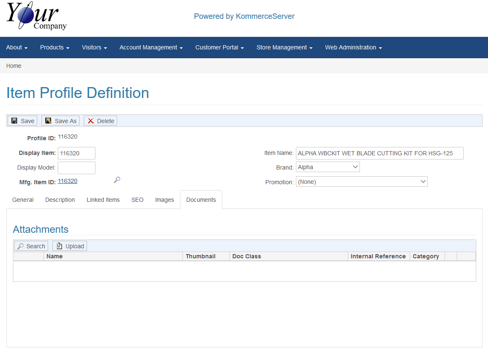The width and height of the screenshot is (488, 363).
Task: Follow the Mfg. Item ID 116320 link
Action: (67, 181)
